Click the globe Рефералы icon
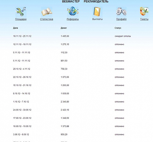Image resolution: width=153 pixels, height=142 pixels. tap(73, 12)
